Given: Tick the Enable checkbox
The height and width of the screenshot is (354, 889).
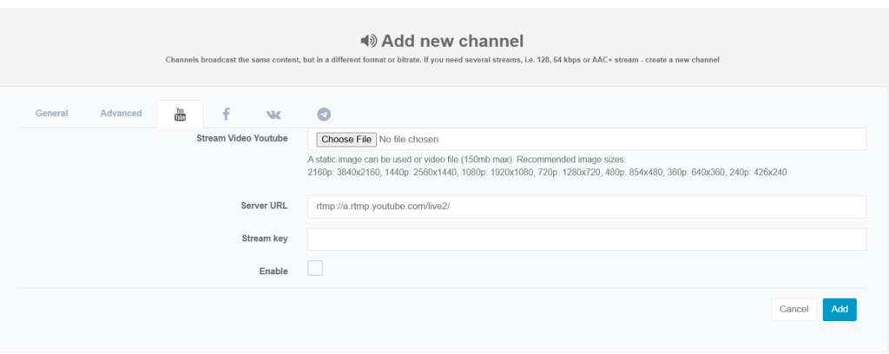Looking at the screenshot, I should (315, 268).
